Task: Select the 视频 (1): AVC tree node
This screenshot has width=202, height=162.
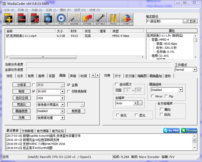Action: (x=160, y=56)
